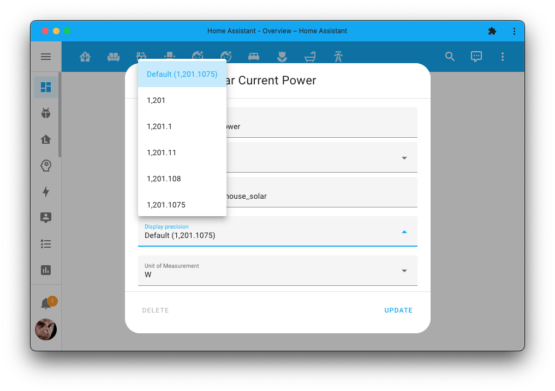This screenshot has height=391, width=555.
Task: Collapse the Display precision dropdown
Action: 404,231
